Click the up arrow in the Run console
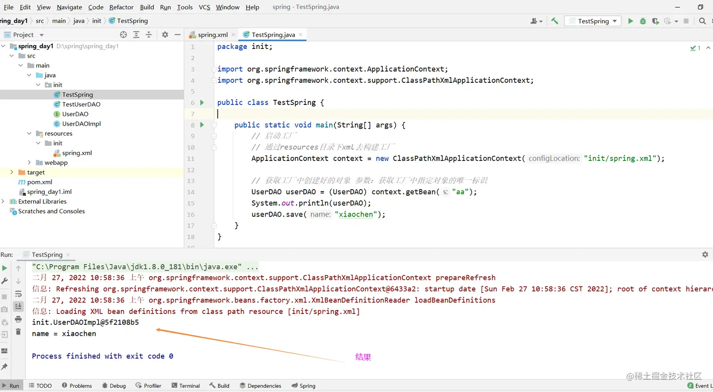713x392 pixels. click(18, 268)
